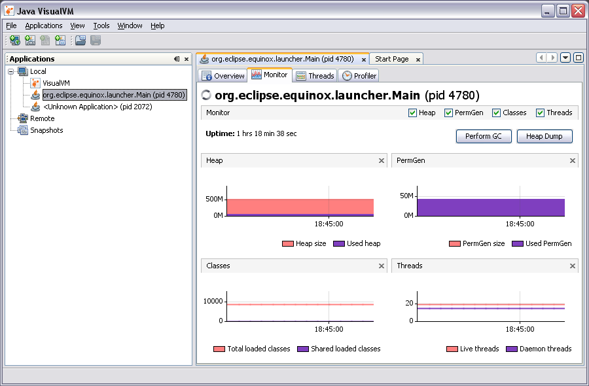Image resolution: width=589 pixels, height=386 pixels.
Task: Click the Heap size legend color swatch
Action: pyautogui.click(x=287, y=243)
